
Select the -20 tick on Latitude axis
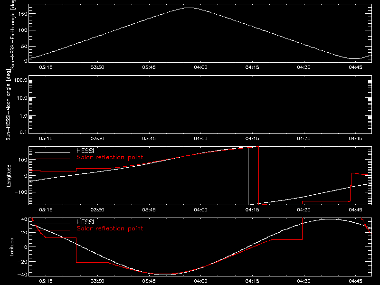click(22, 262)
